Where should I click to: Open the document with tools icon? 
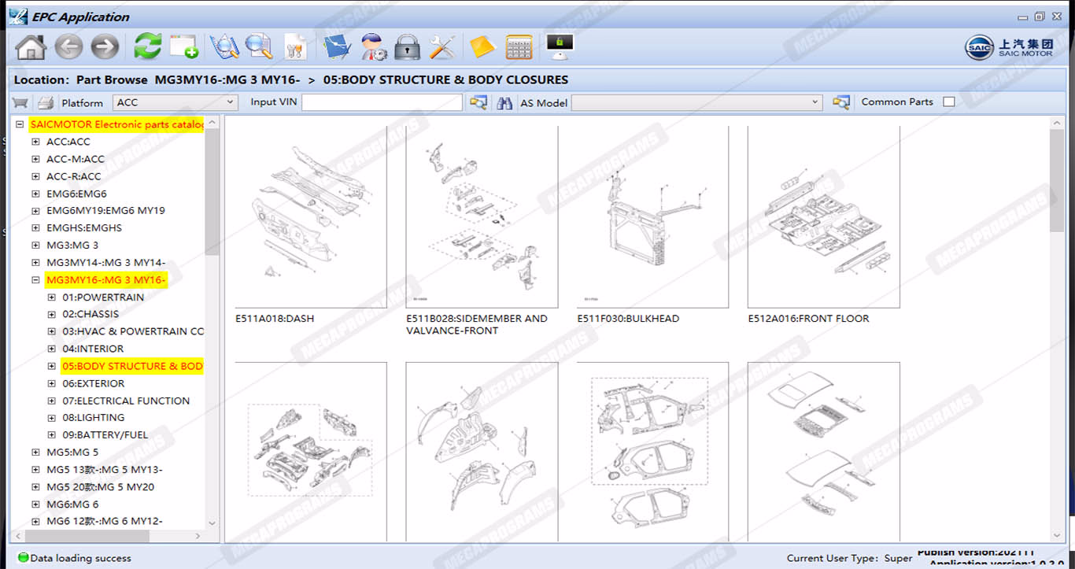click(x=295, y=46)
